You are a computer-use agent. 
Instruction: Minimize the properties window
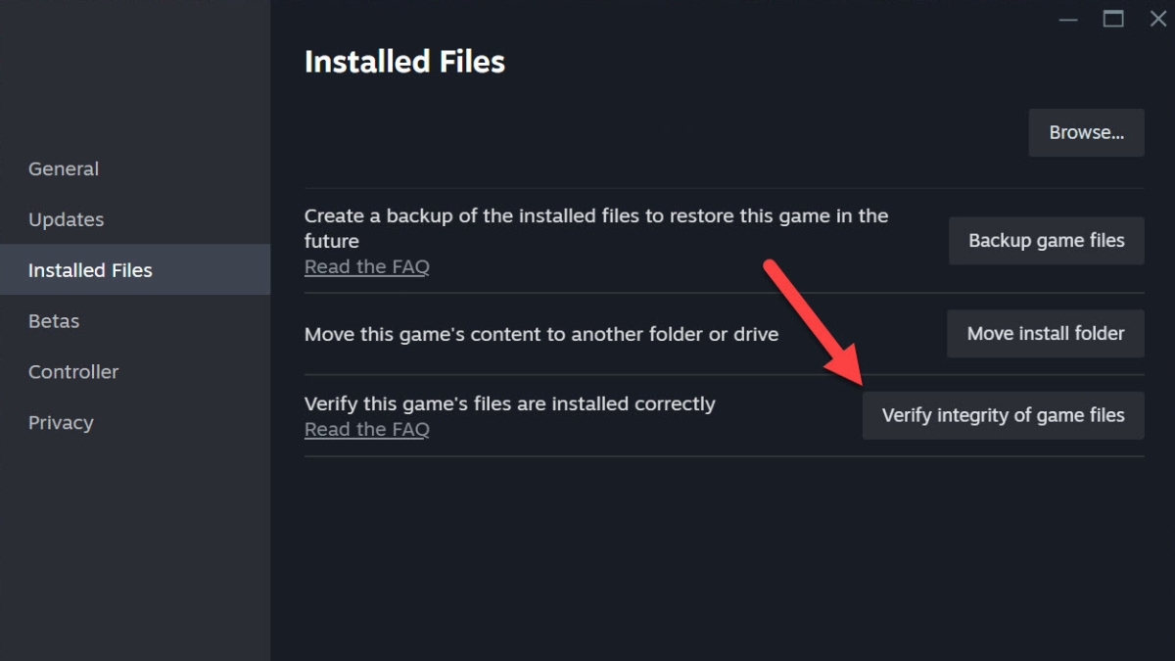click(x=1067, y=20)
